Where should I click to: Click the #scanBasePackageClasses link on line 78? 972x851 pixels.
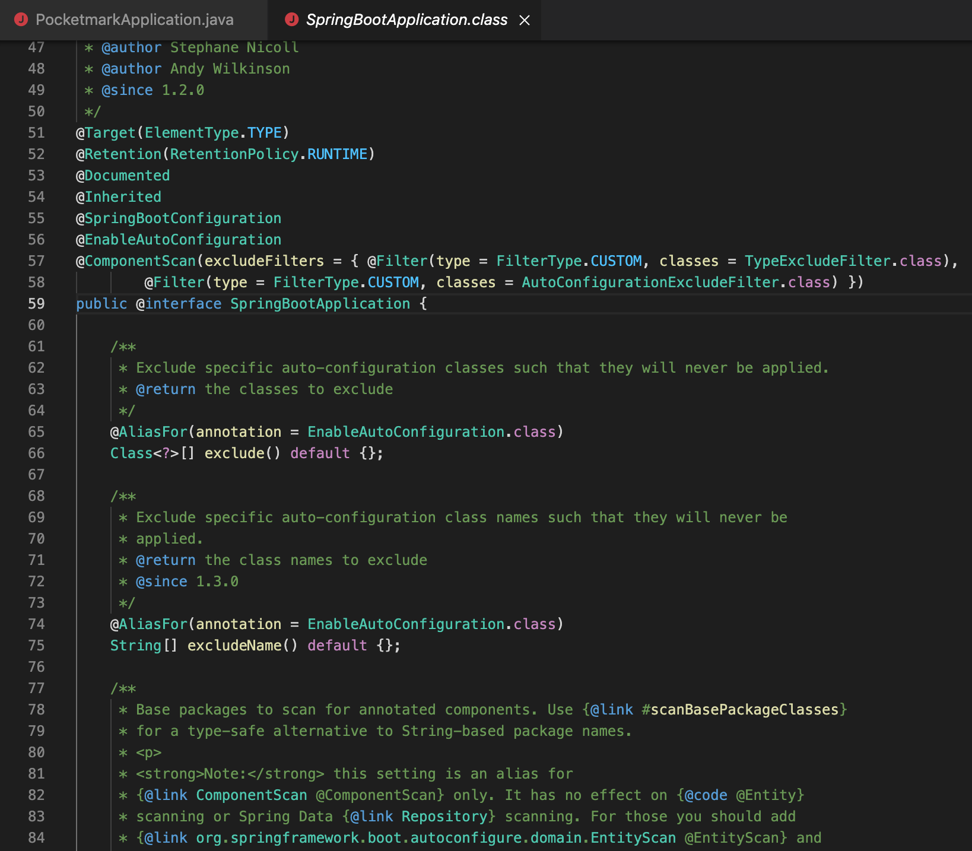[741, 710]
